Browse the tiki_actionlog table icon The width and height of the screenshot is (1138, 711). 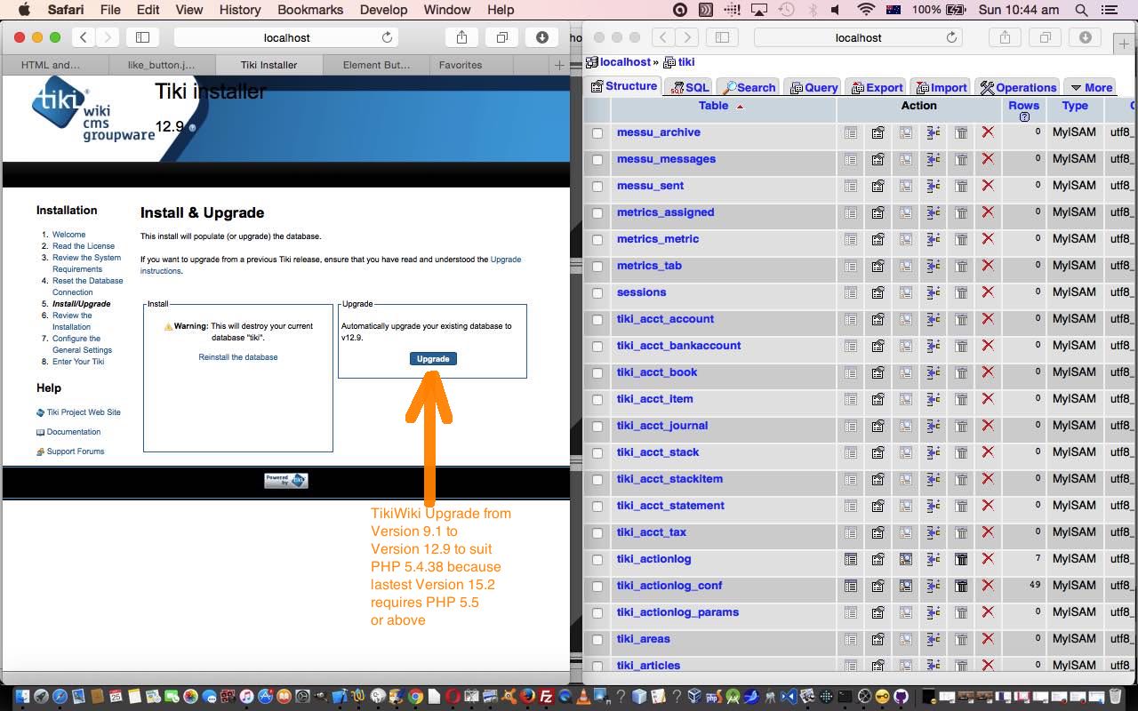click(851, 559)
